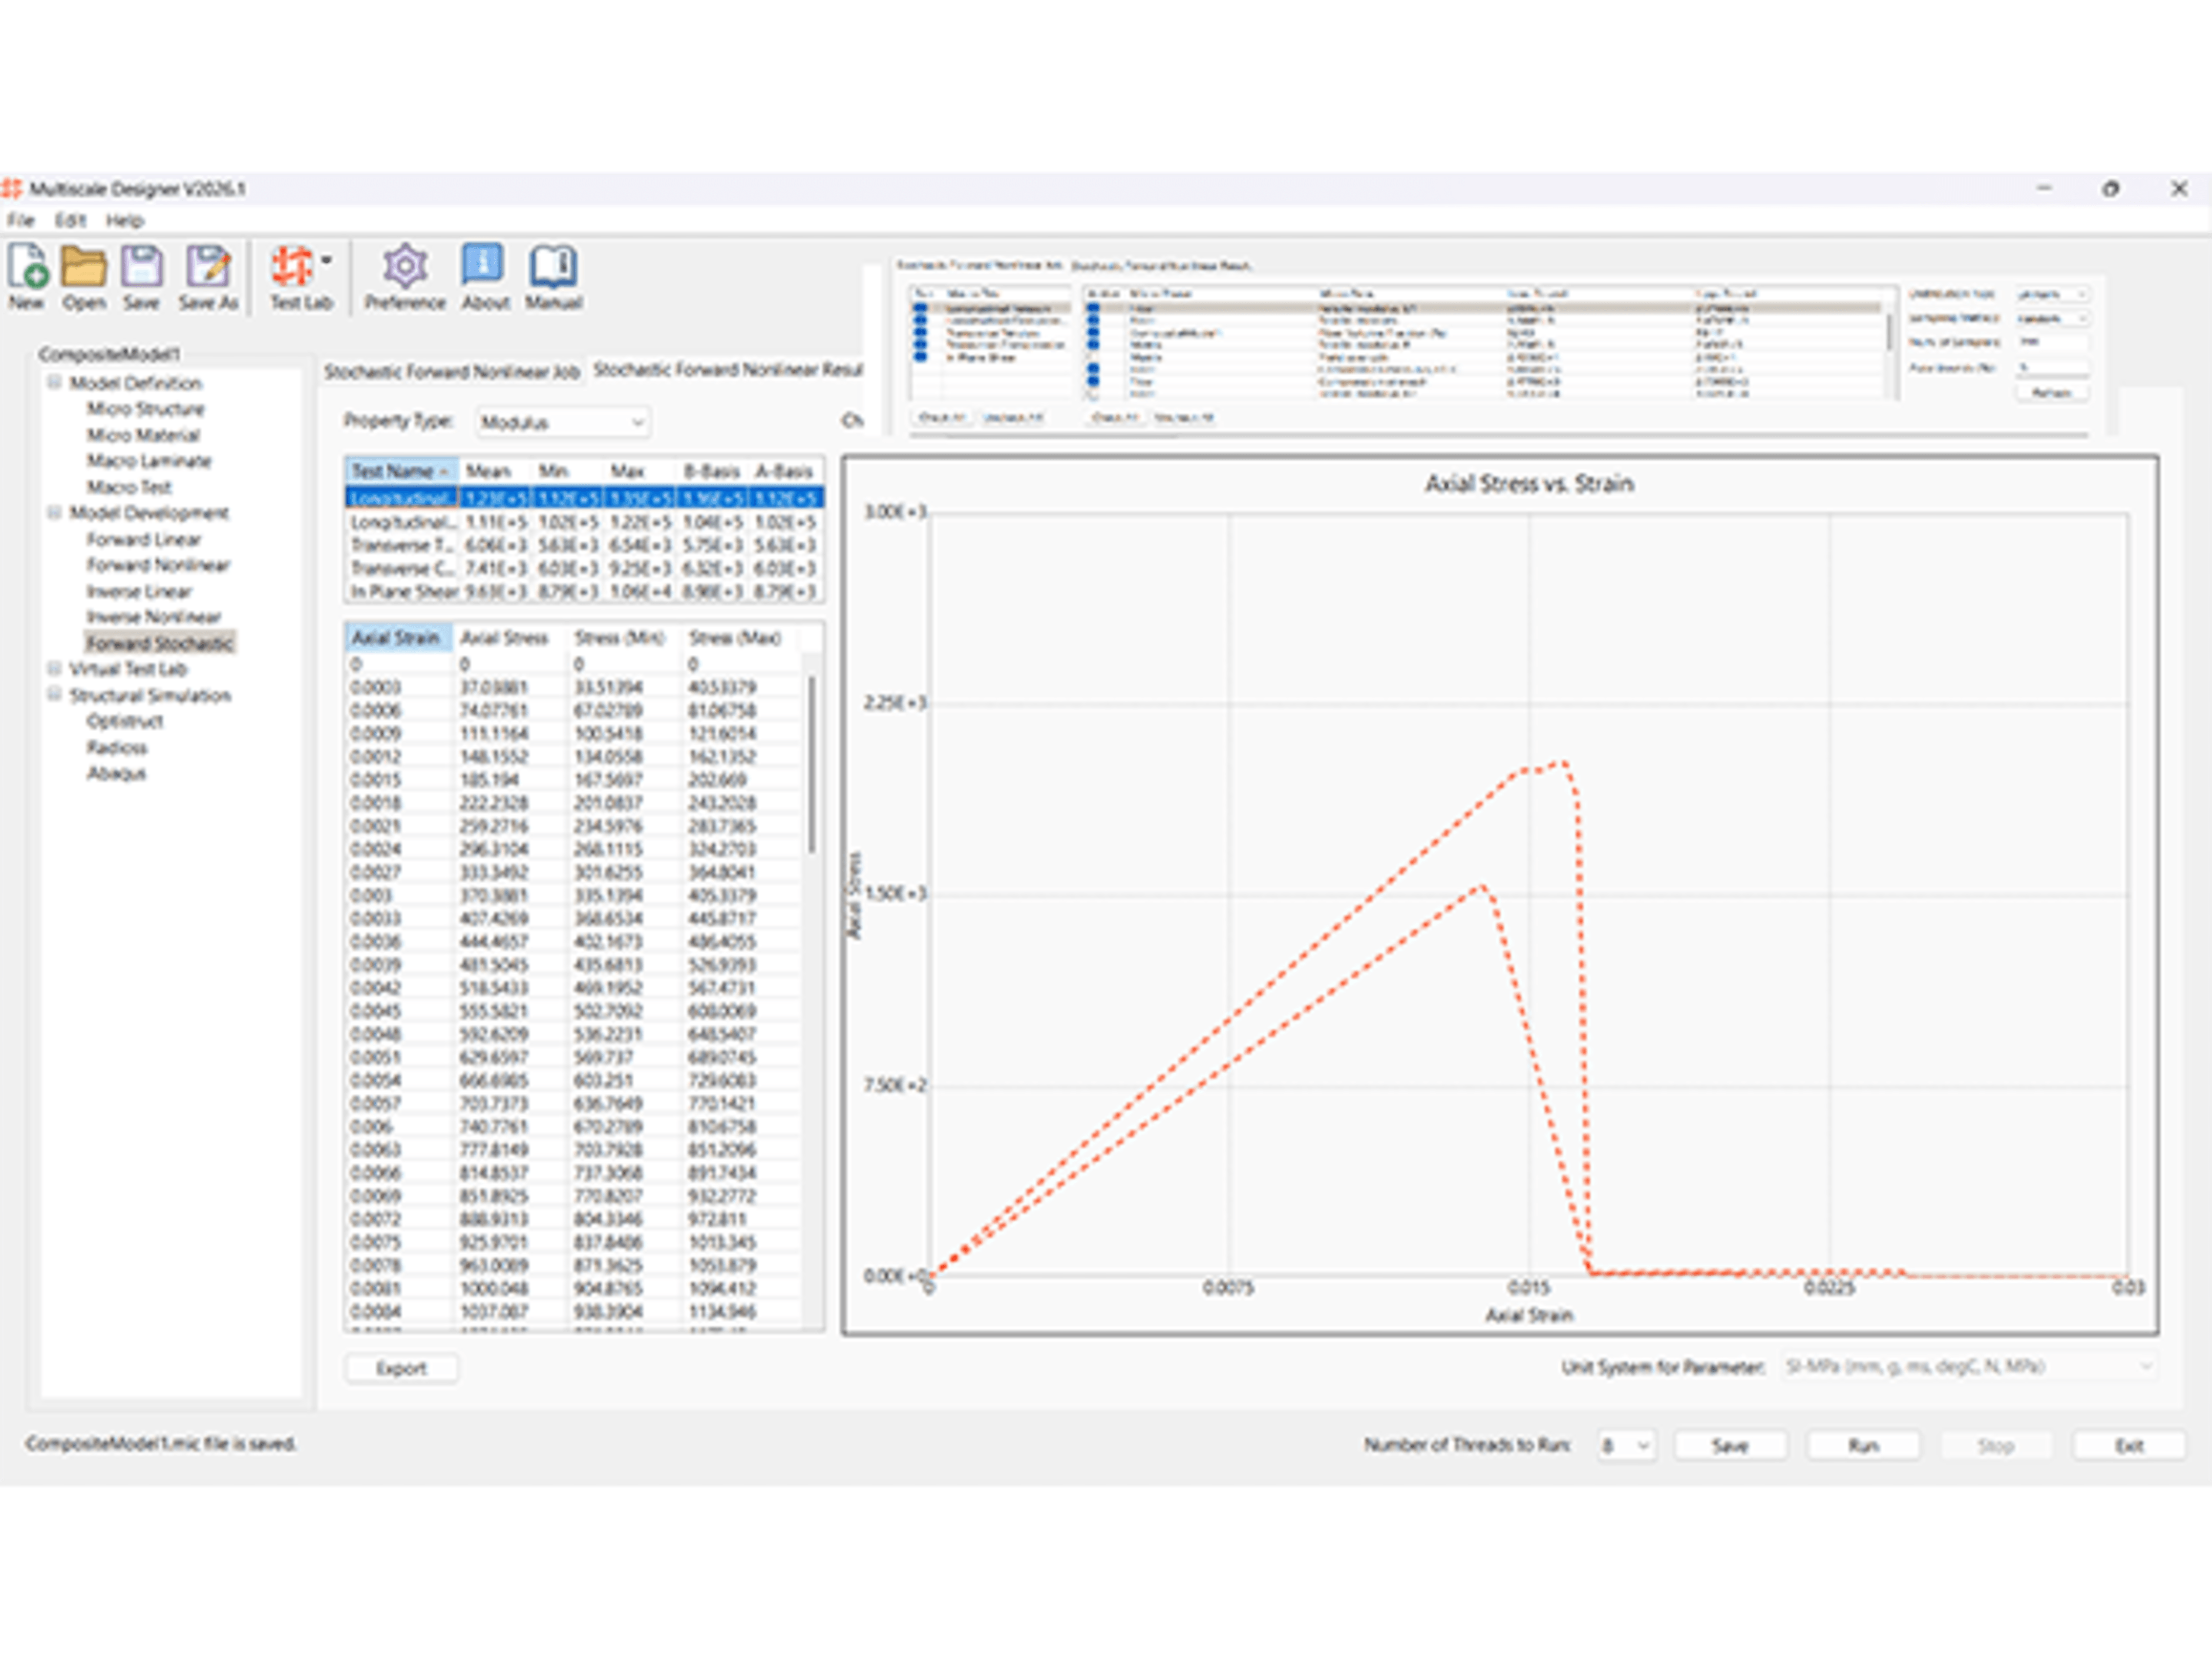Click the Open folder toolbar icon
Screen dimensions: 2212x1659
(84, 267)
